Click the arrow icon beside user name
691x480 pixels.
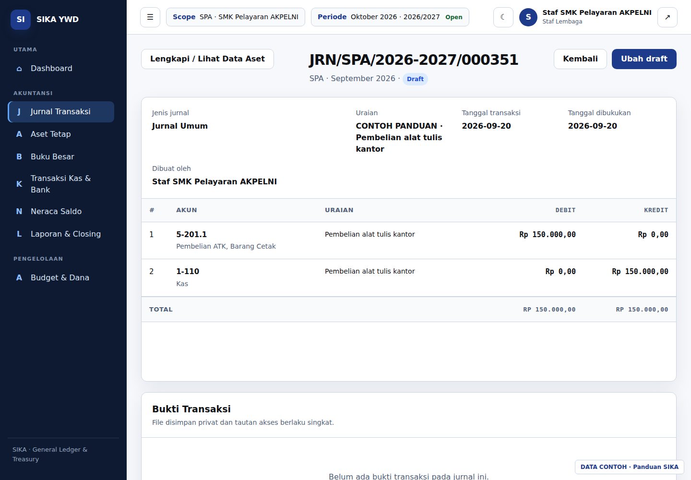click(x=667, y=17)
